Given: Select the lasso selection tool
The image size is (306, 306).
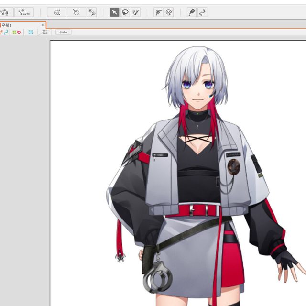Looking at the screenshot, I should 125,12.
